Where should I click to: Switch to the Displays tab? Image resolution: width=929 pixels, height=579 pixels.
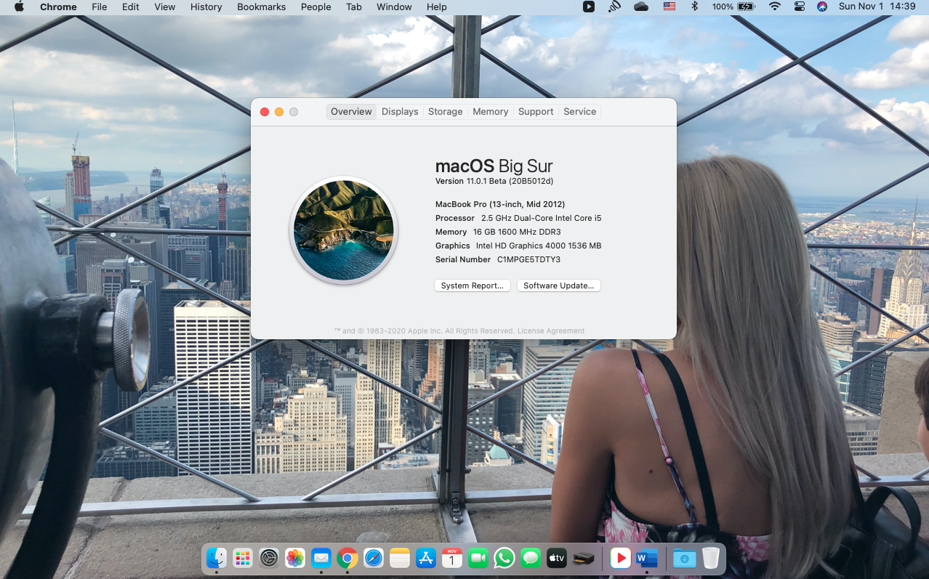click(x=400, y=111)
